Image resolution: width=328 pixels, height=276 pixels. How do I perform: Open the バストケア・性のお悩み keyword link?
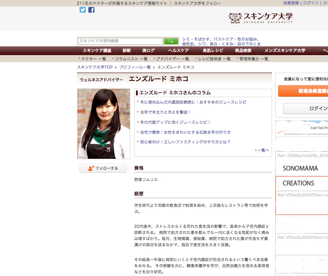(236, 39)
